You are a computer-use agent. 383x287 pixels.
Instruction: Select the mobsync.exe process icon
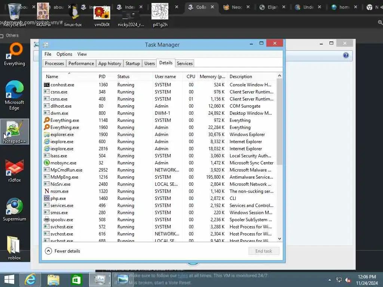pos(47,163)
